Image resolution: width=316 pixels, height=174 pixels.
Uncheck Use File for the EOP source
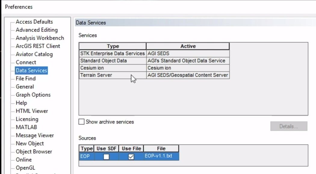tap(131, 156)
